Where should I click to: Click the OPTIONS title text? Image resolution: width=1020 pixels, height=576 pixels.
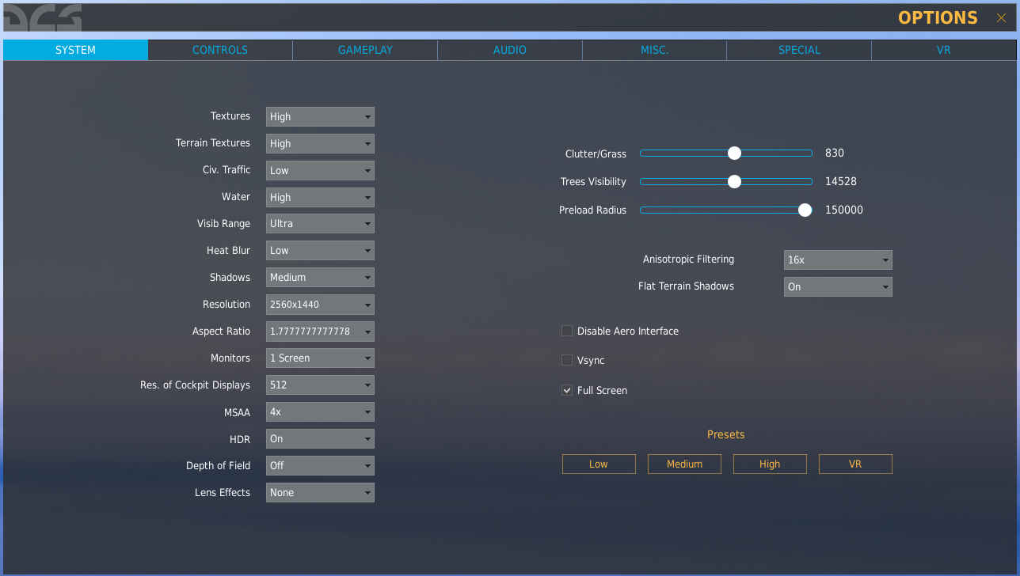[938, 17]
